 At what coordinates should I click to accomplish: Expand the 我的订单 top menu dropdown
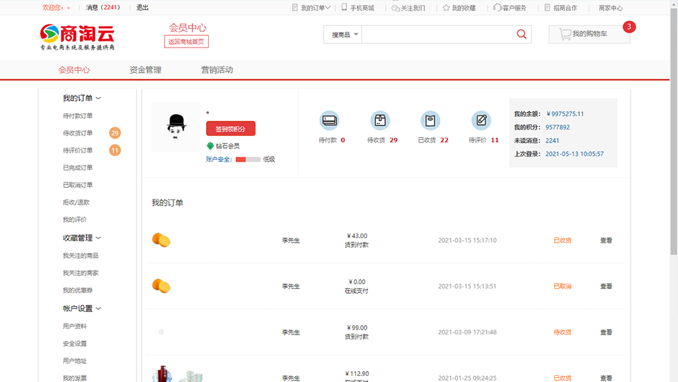tap(315, 8)
